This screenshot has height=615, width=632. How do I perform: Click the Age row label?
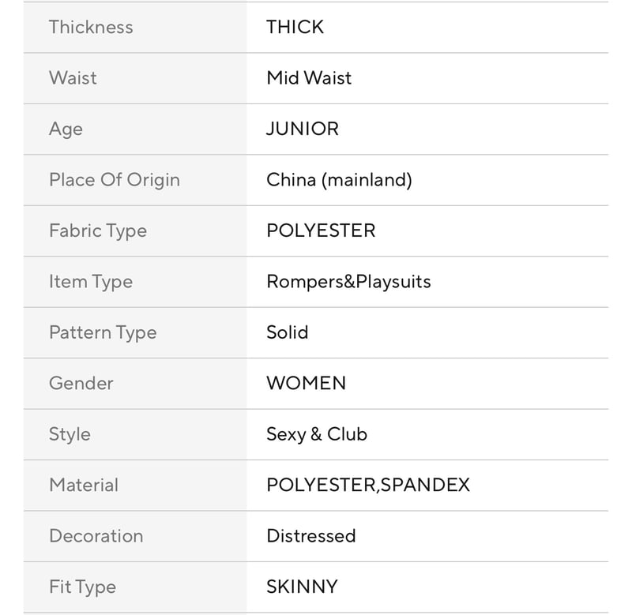pos(66,129)
